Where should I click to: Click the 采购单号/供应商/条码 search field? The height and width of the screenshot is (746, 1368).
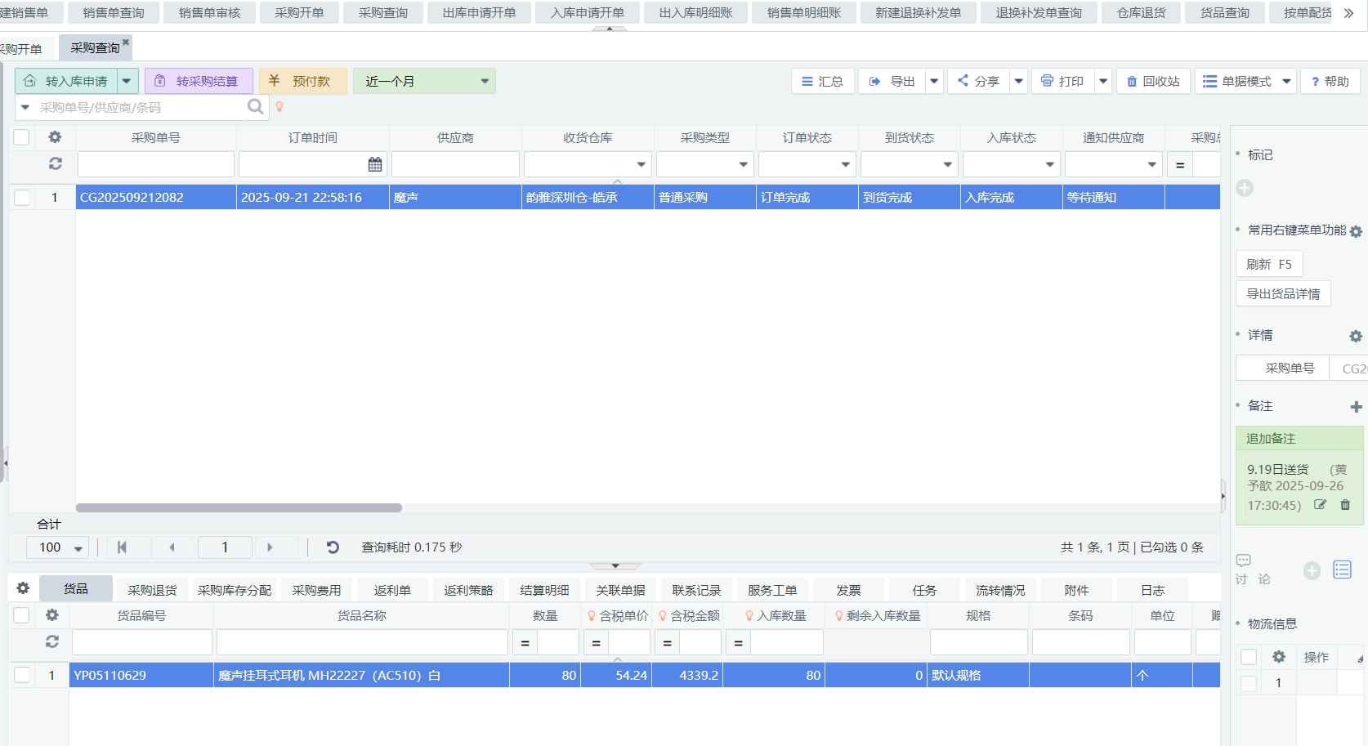tap(141, 107)
